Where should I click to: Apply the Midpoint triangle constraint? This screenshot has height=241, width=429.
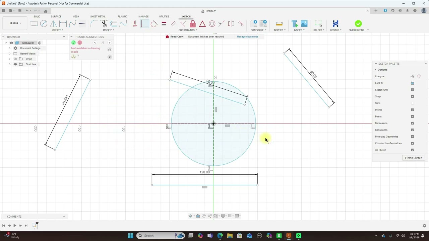[x=202, y=24]
